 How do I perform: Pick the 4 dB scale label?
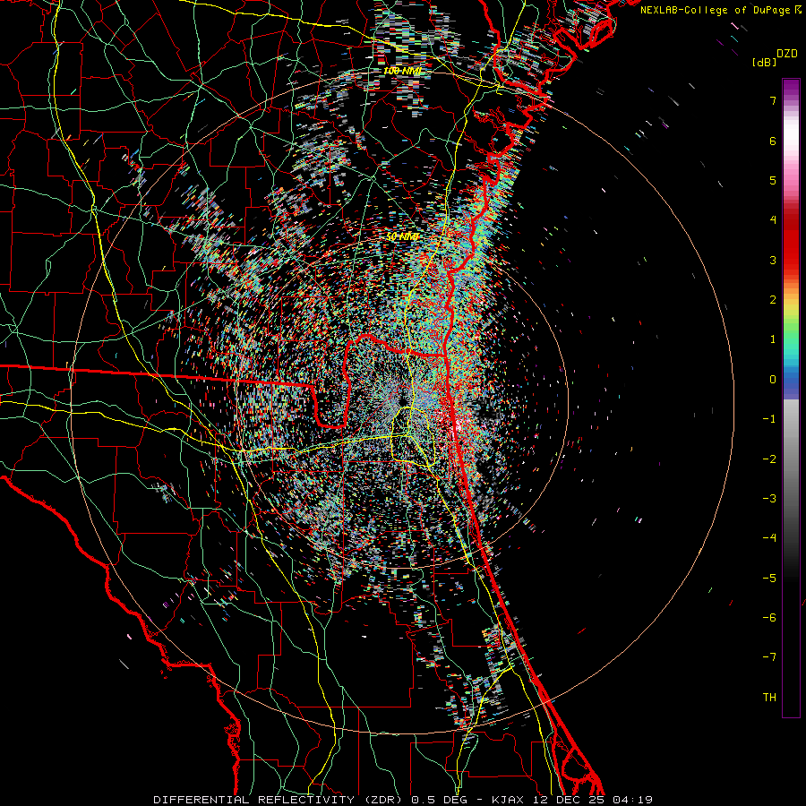773,220
